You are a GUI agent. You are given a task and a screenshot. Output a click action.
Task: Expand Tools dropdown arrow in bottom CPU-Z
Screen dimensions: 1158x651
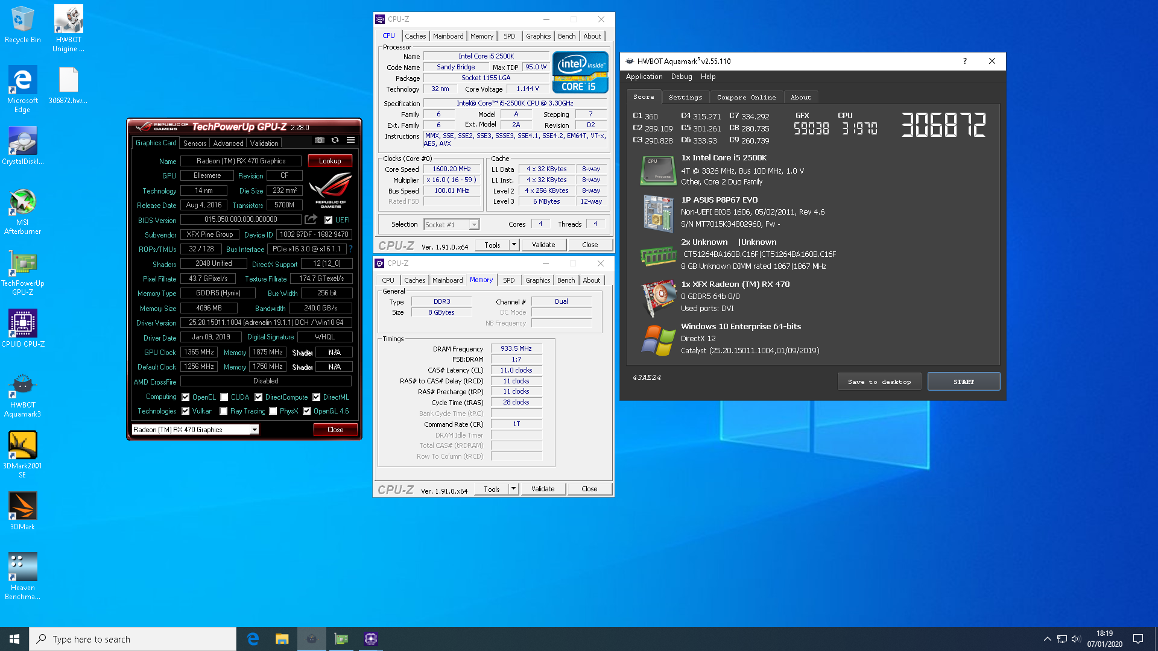pos(513,489)
